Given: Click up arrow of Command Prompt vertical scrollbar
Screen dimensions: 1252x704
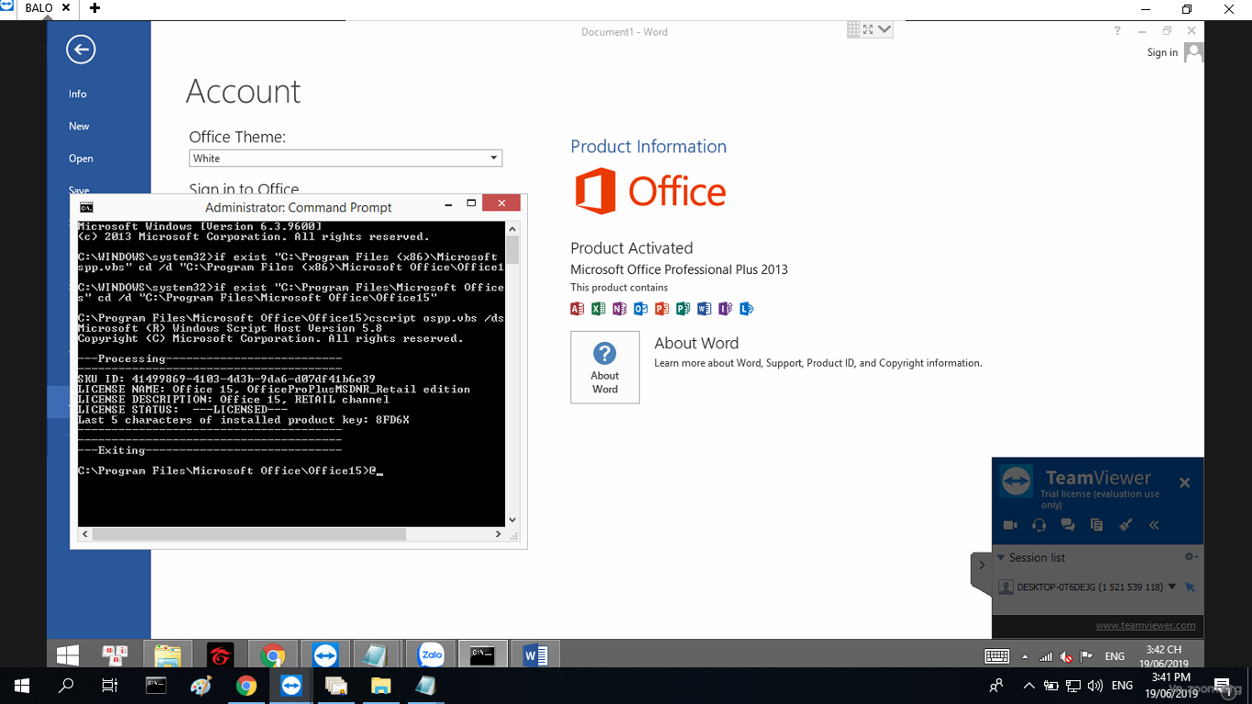Looking at the screenshot, I should (x=512, y=228).
